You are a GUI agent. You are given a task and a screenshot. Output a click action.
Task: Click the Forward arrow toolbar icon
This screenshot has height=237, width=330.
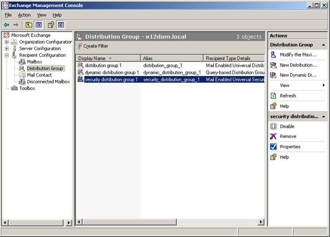click(16, 25)
